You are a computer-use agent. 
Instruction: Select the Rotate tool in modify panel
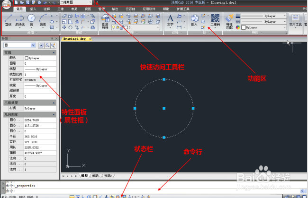click(70, 27)
